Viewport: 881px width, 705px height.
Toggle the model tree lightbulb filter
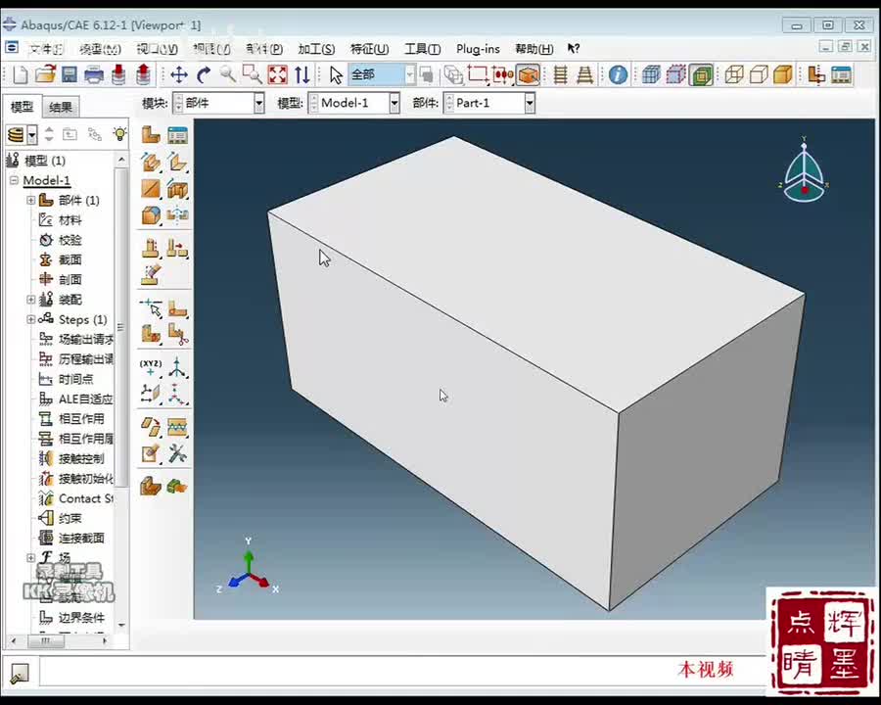point(119,134)
